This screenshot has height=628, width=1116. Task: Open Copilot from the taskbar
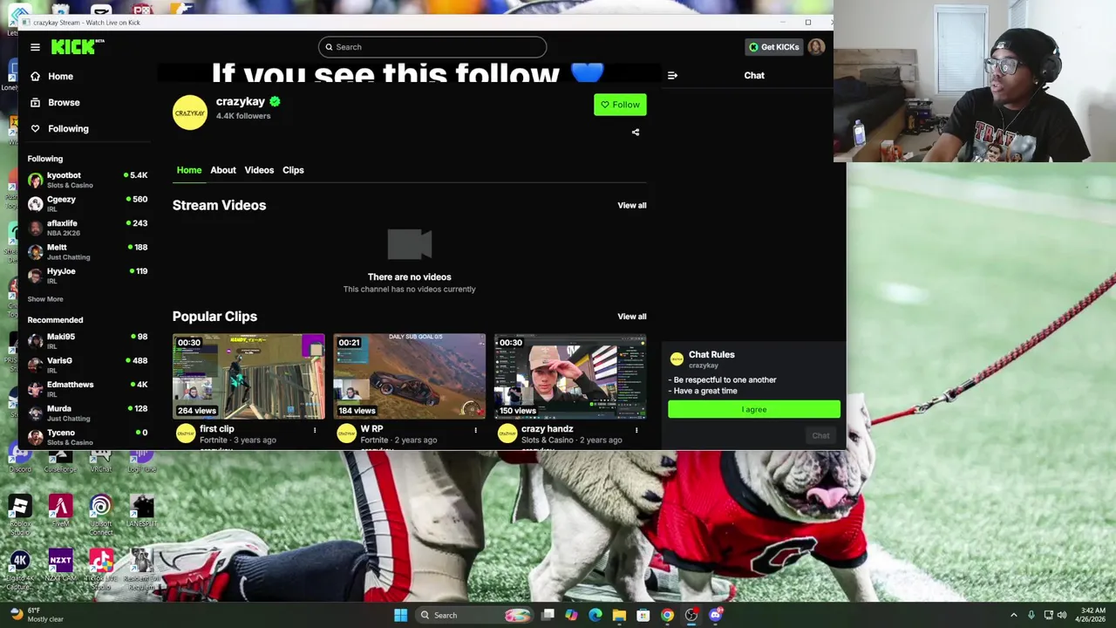tap(572, 616)
